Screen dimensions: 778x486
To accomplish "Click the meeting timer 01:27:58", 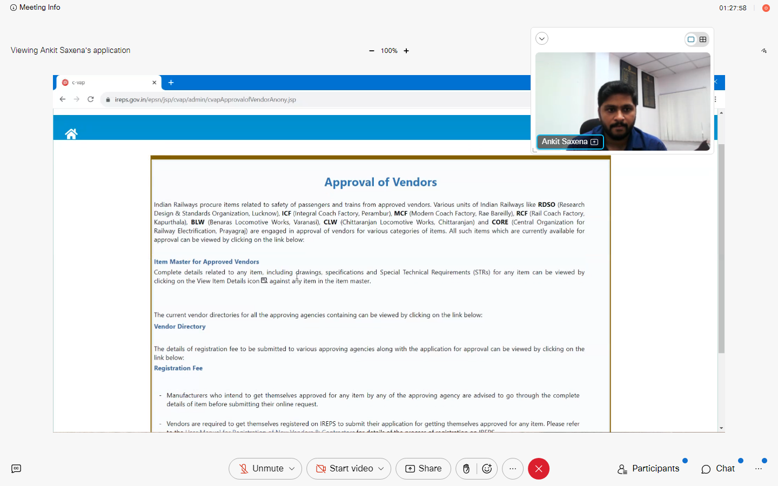I will click(x=733, y=8).
